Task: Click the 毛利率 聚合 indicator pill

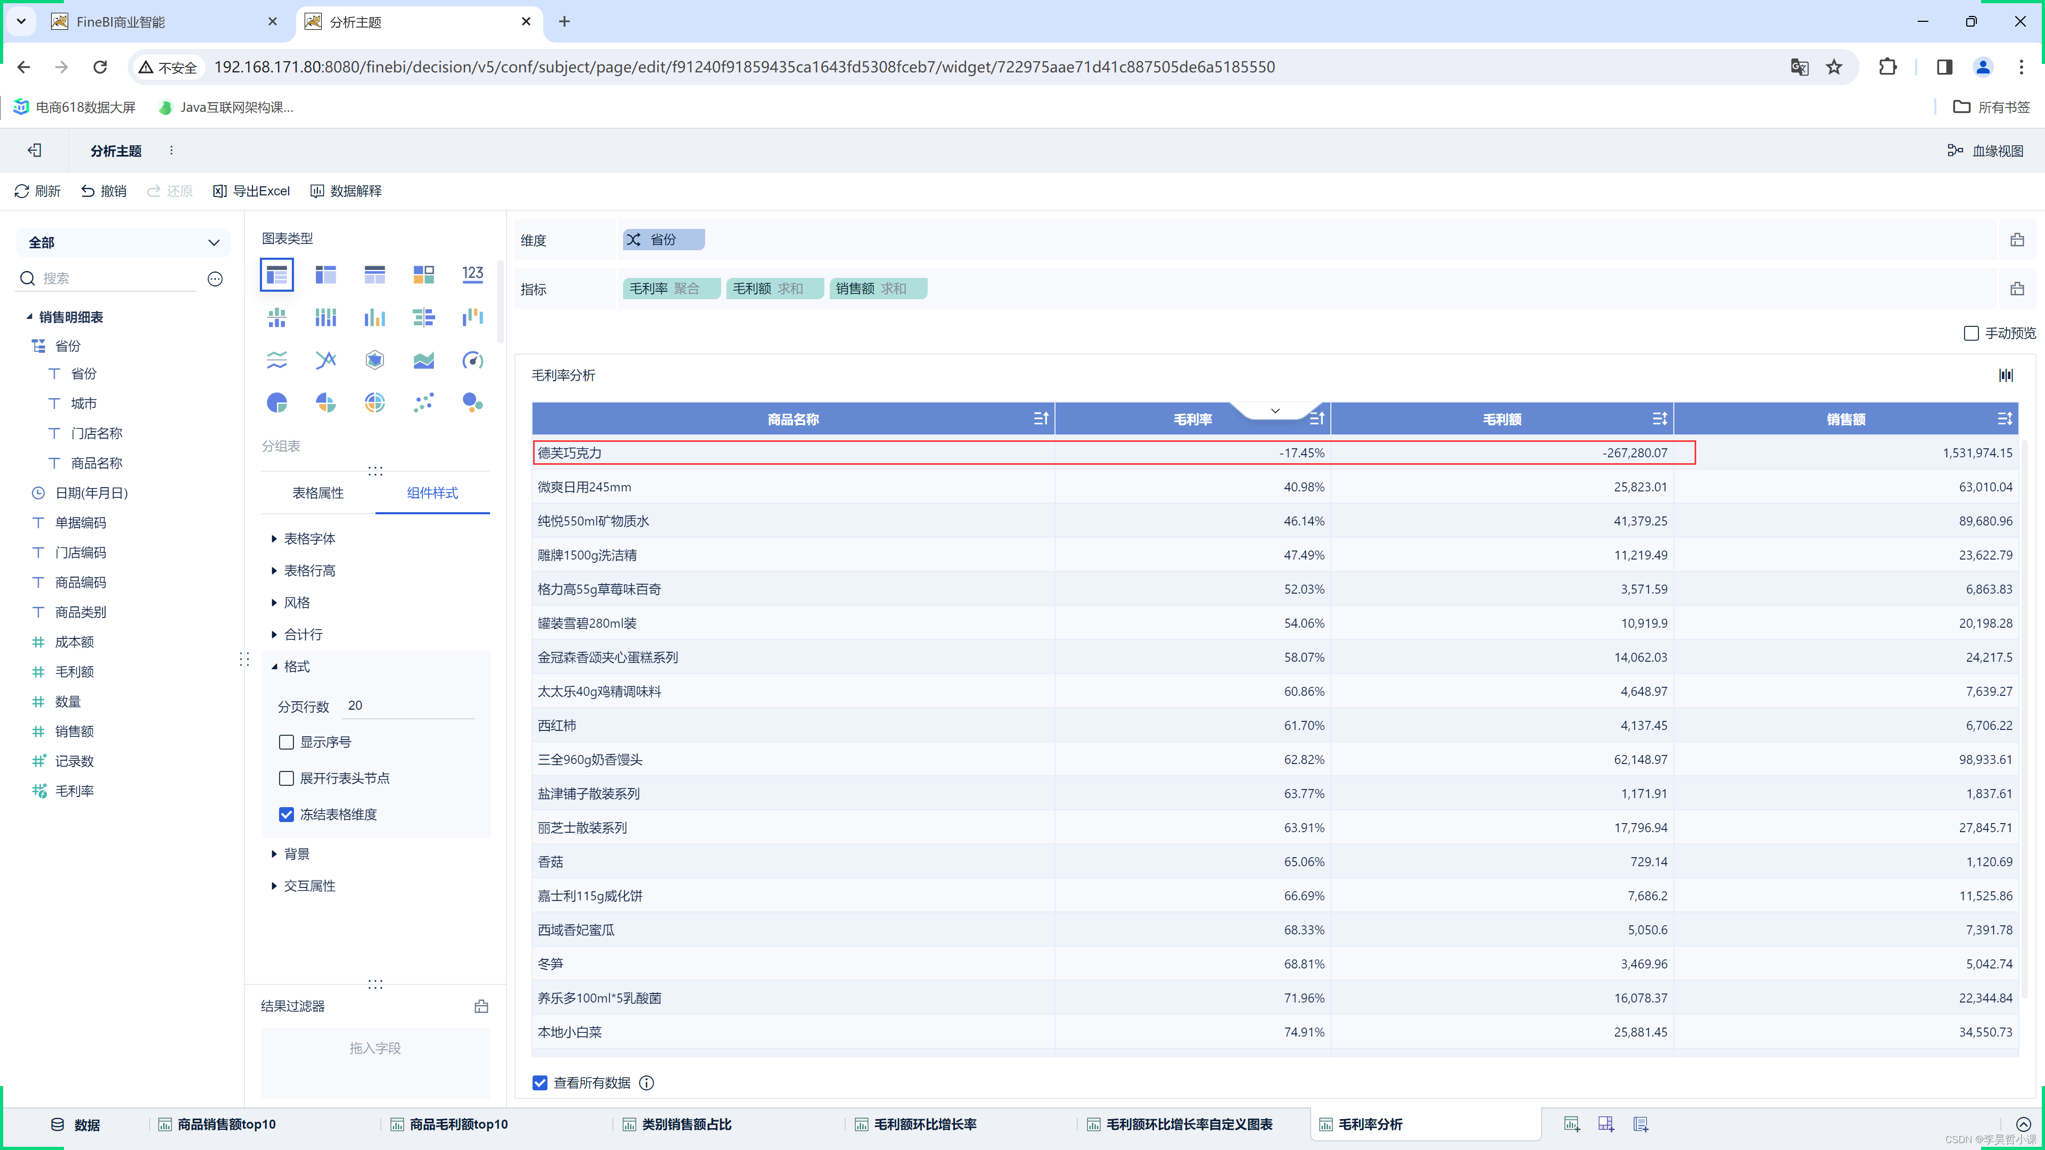Action: coord(672,289)
